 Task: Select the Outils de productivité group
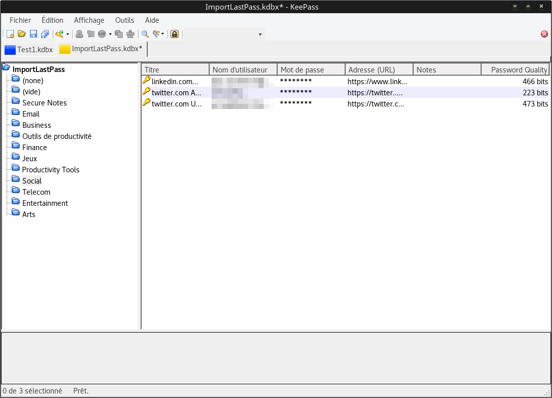[x=57, y=136]
